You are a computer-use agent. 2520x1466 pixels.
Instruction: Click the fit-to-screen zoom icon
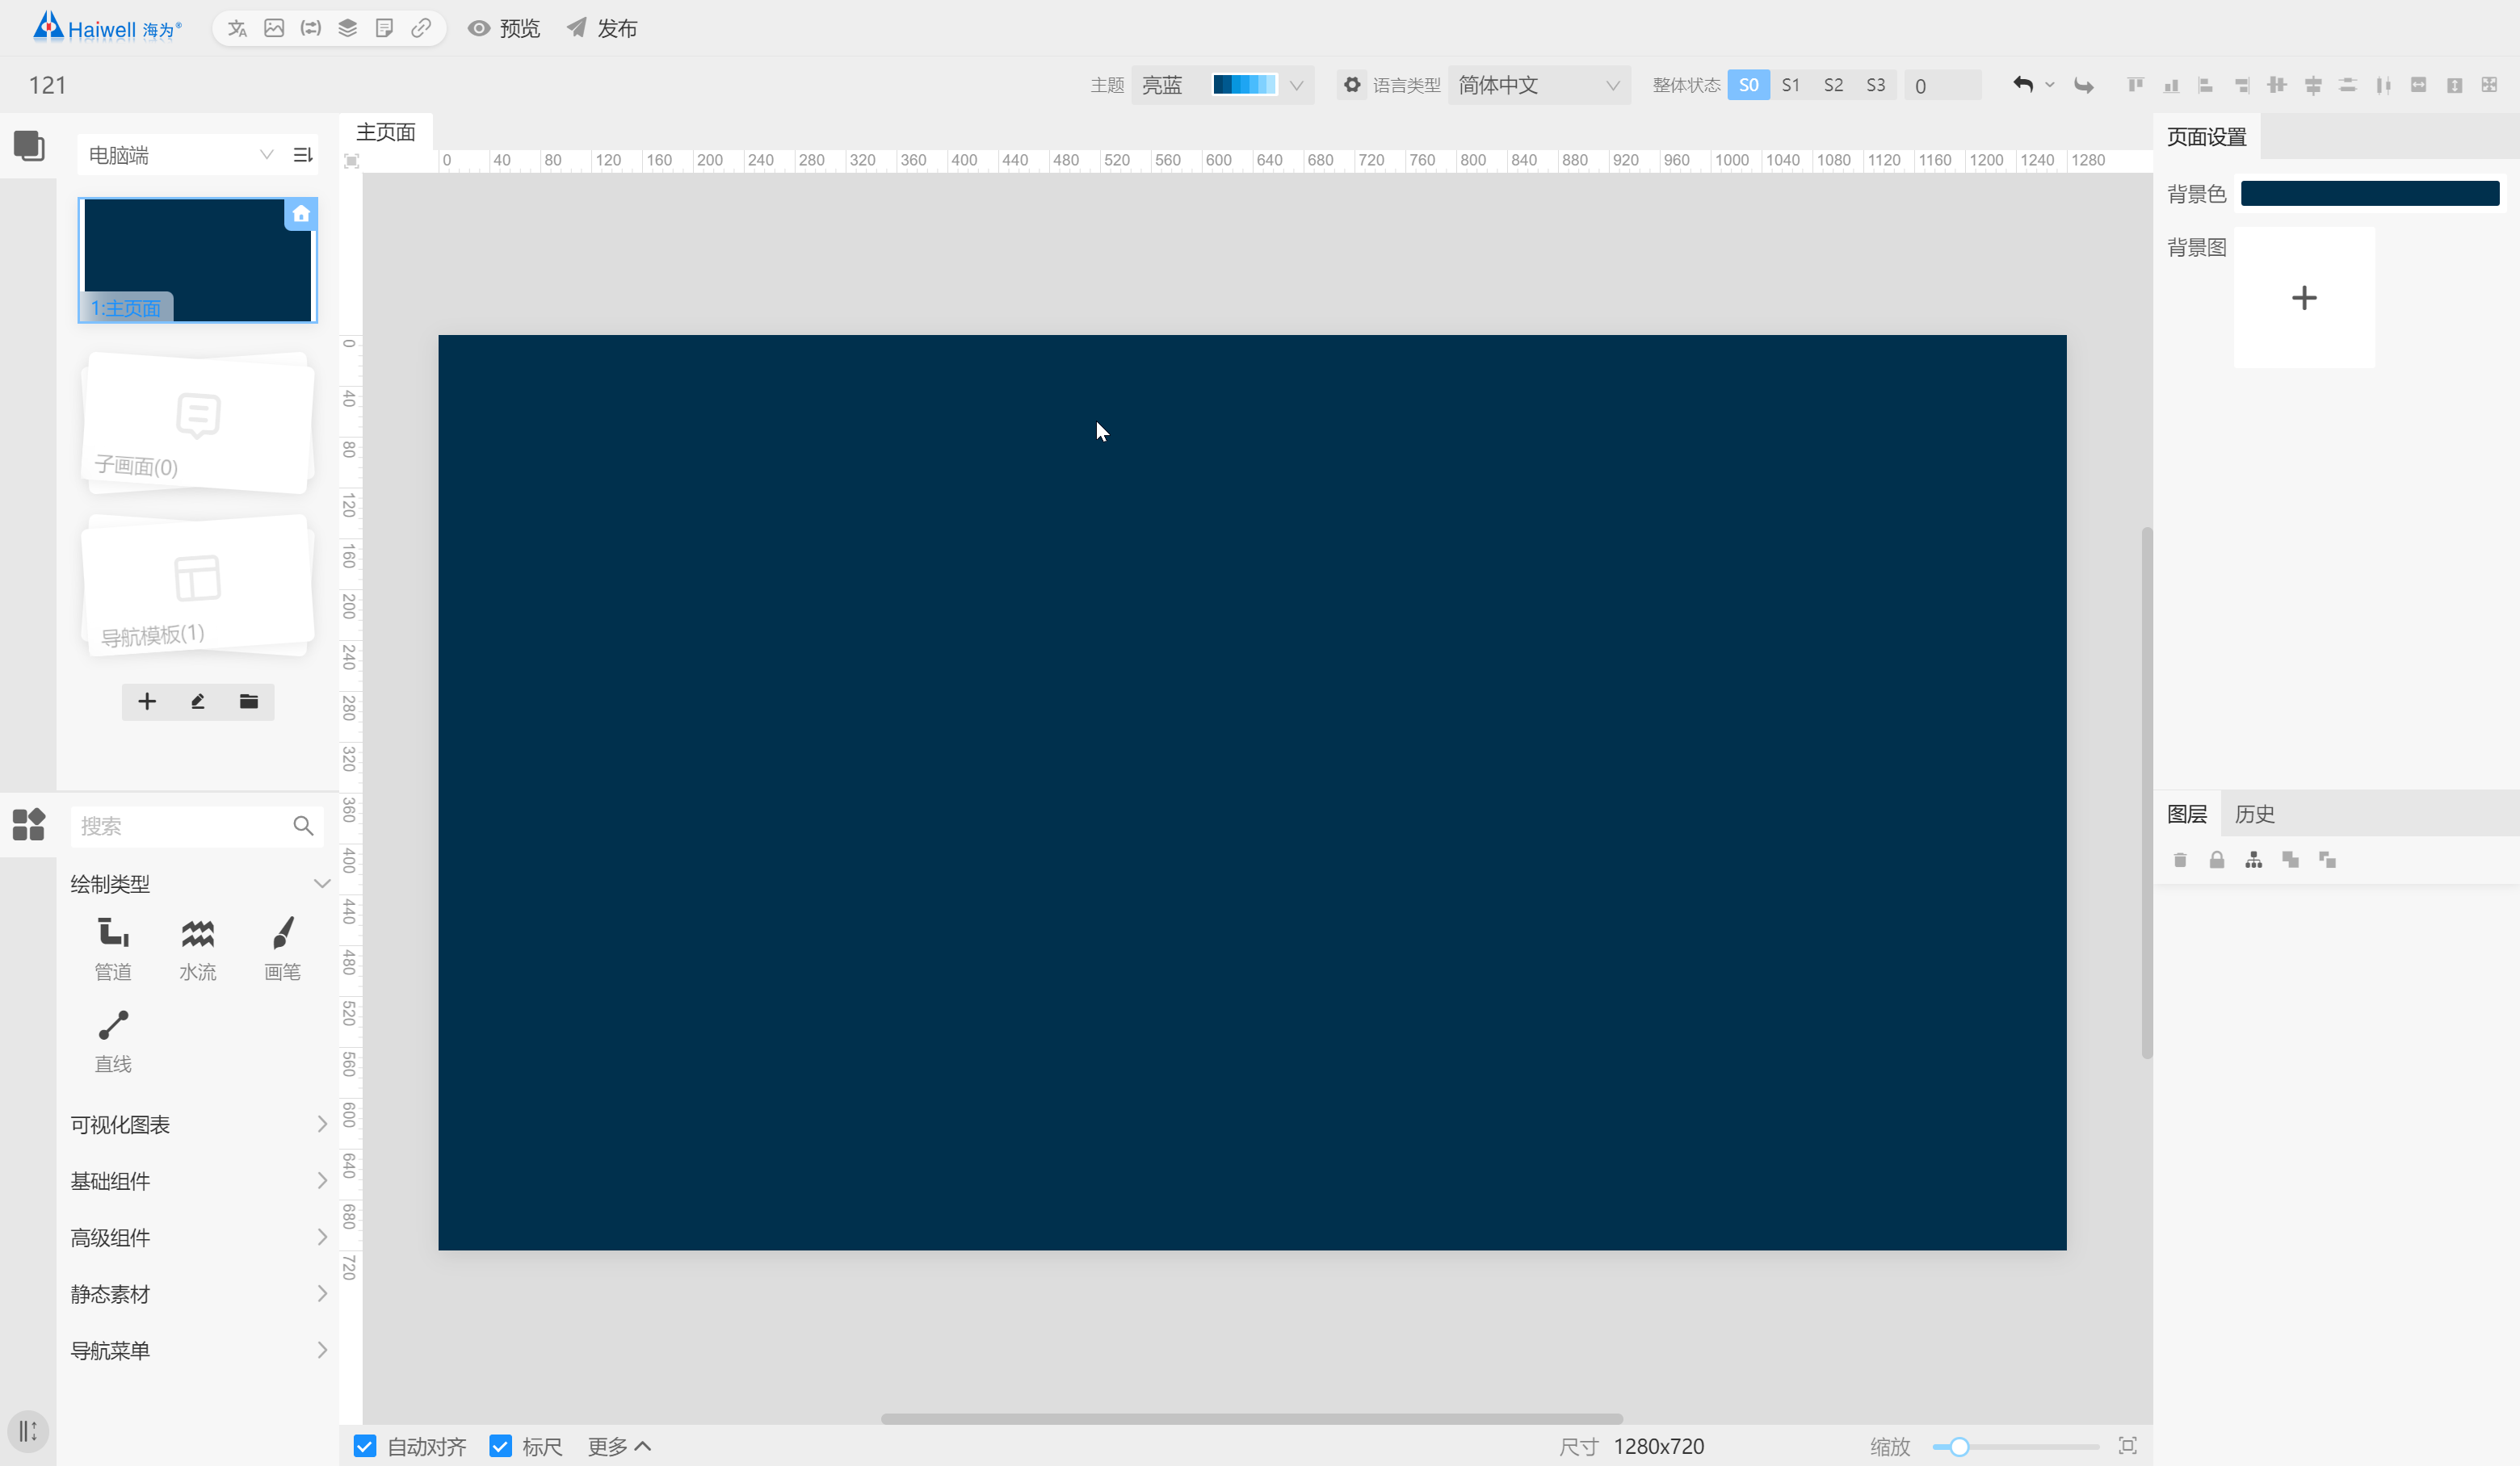(x=2128, y=1446)
